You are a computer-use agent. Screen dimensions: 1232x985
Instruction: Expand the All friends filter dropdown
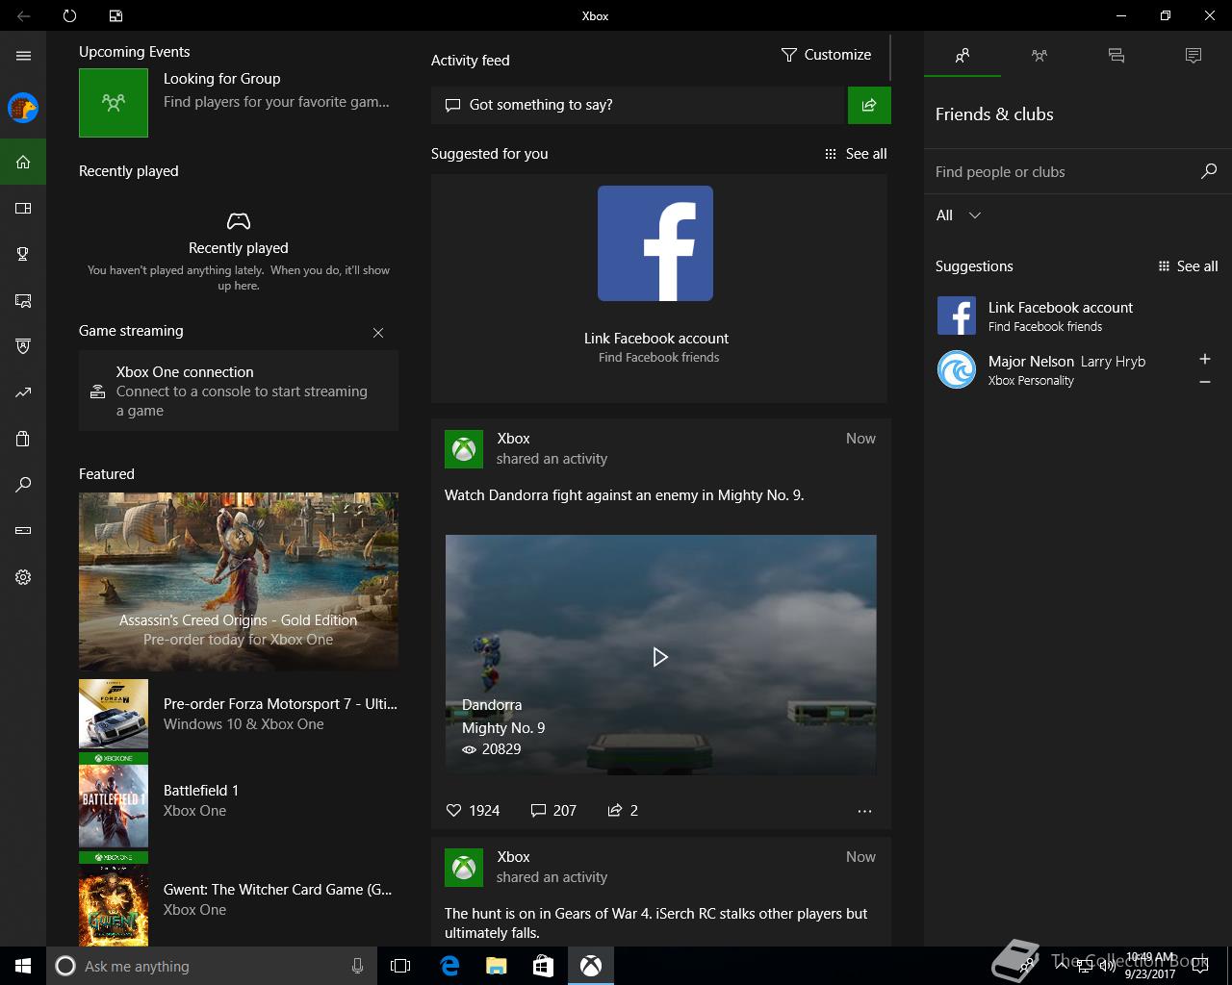pos(959,215)
